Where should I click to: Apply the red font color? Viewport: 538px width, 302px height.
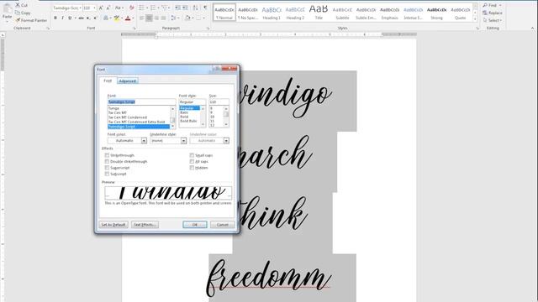tap(128, 18)
